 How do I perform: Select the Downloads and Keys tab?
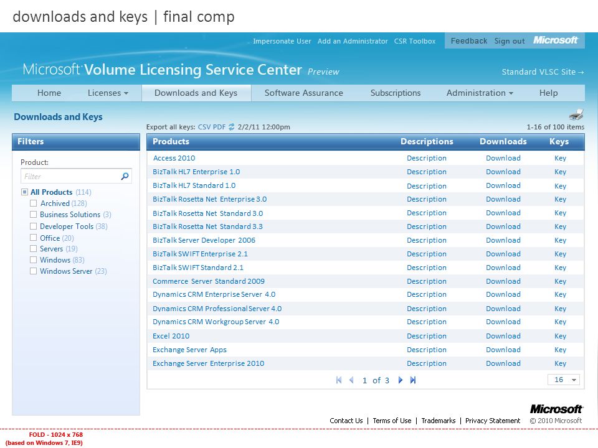[x=196, y=93]
